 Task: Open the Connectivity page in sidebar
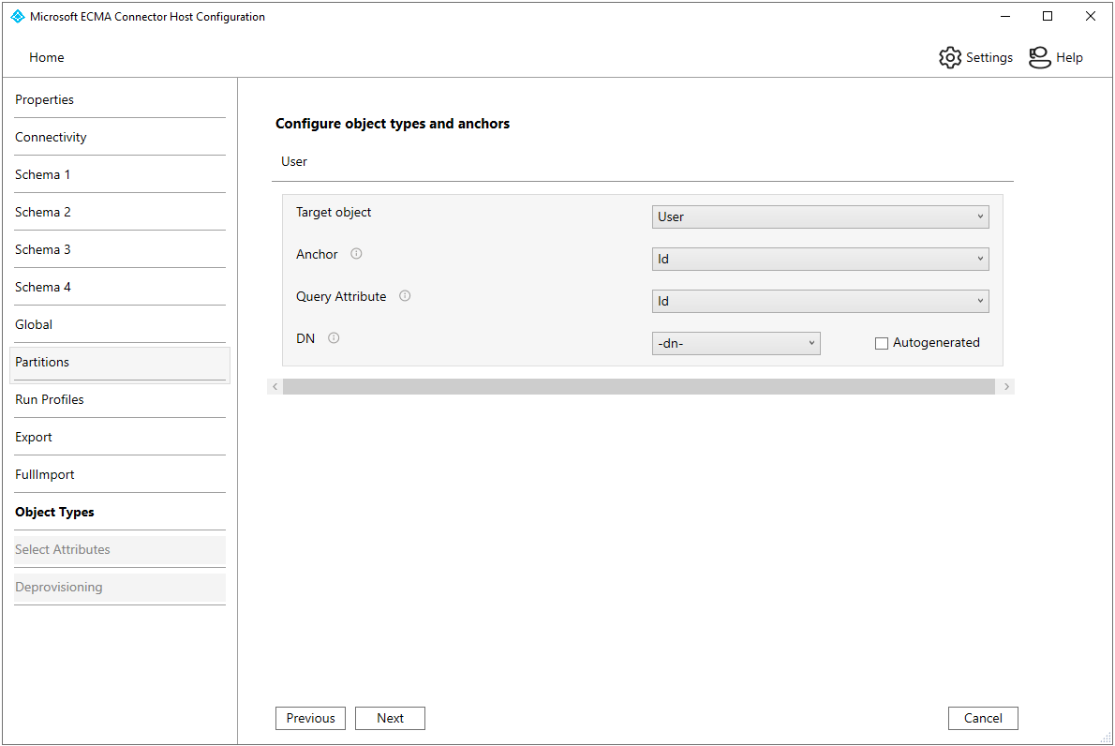pyautogui.click(x=51, y=137)
